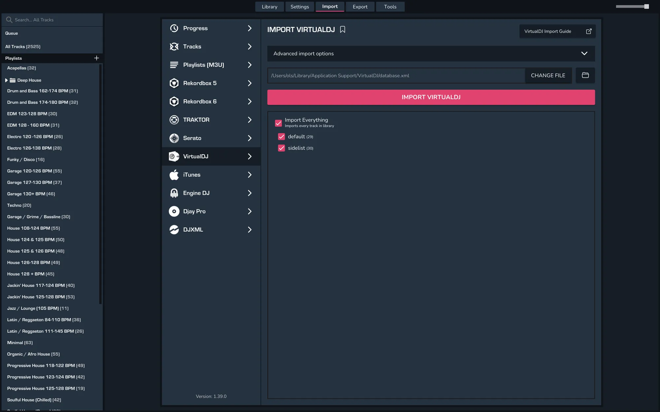Viewport: 660px width, 412px height.
Task: Click the Engine DJ headphones icon
Action: [174, 193]
